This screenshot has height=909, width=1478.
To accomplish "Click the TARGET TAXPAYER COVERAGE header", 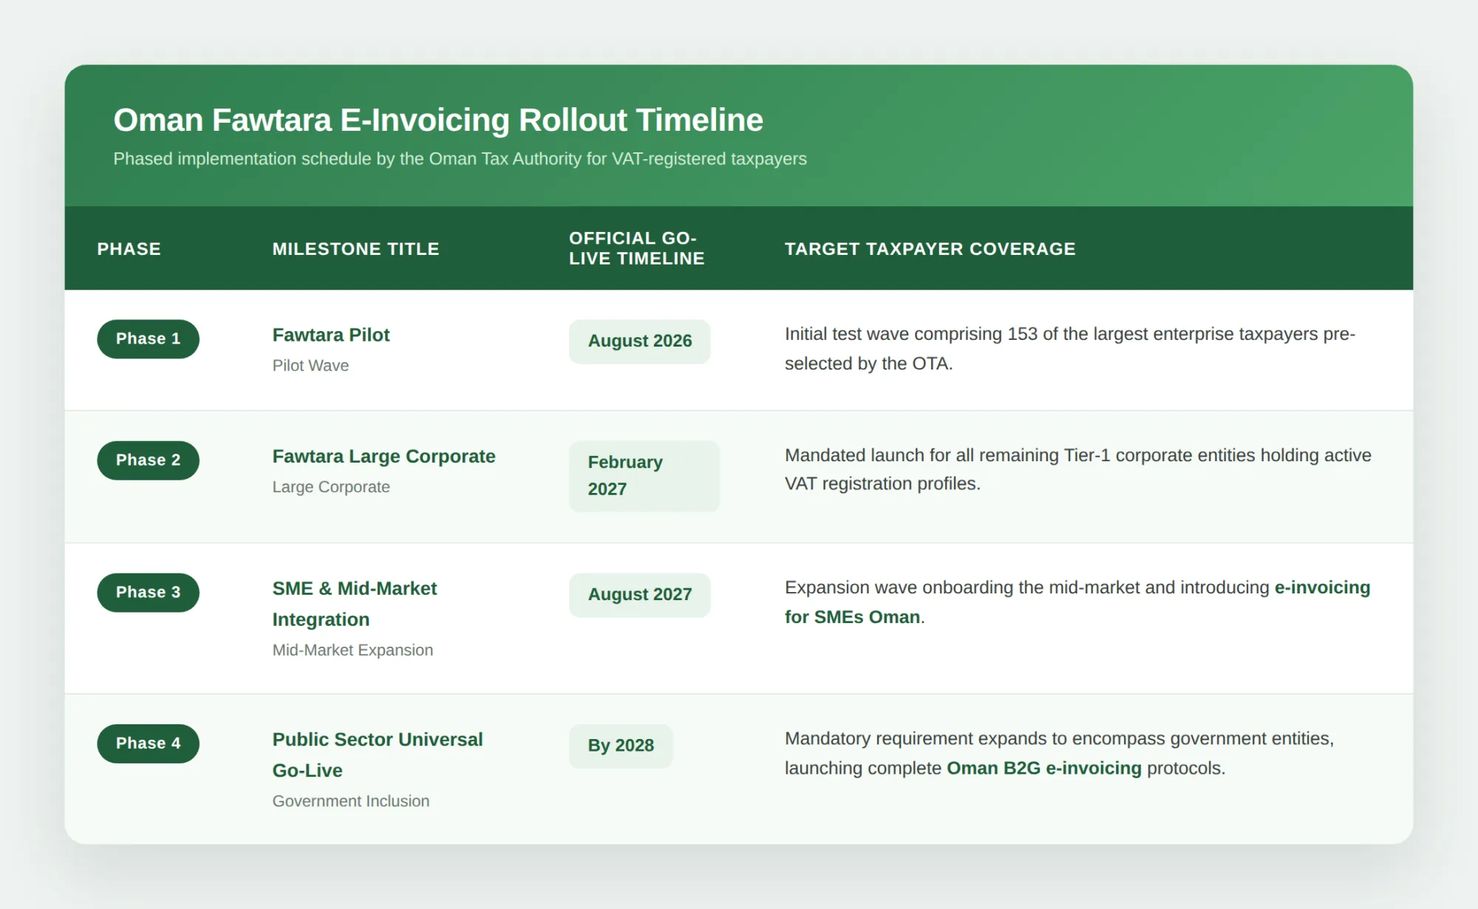I will [x=930, y=249].
